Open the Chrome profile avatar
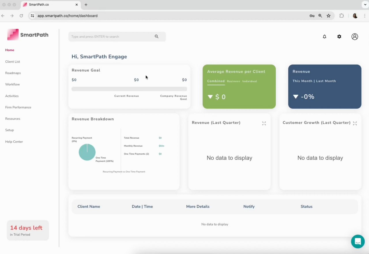Screen dimensions: 369x254 (x=355, y=16)
